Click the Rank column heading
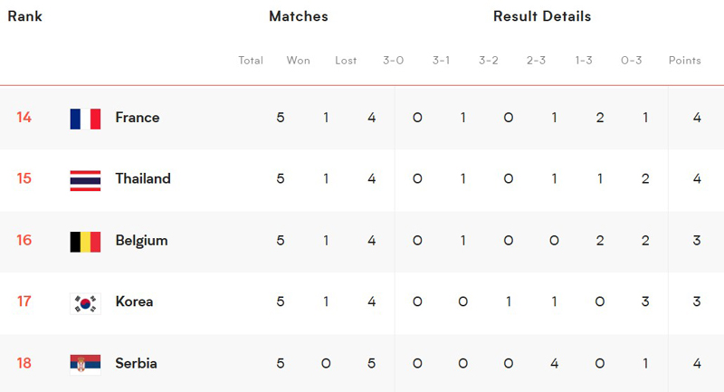The image size is (724, 392). tap(25, 16)
